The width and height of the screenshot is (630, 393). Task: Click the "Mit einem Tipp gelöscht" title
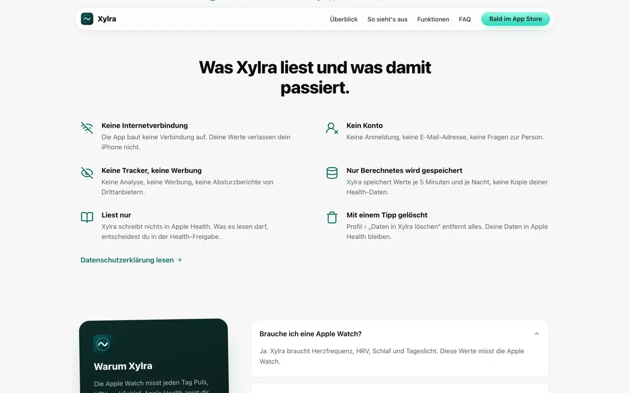click(387, 215)
